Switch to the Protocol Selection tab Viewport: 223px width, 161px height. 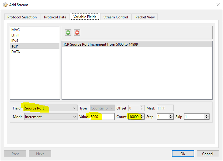click(22, 17)
